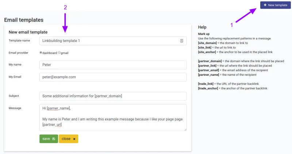292x154 pixels.
Task: Click the autofill icon in Template name field
Action: click(181, 41)
